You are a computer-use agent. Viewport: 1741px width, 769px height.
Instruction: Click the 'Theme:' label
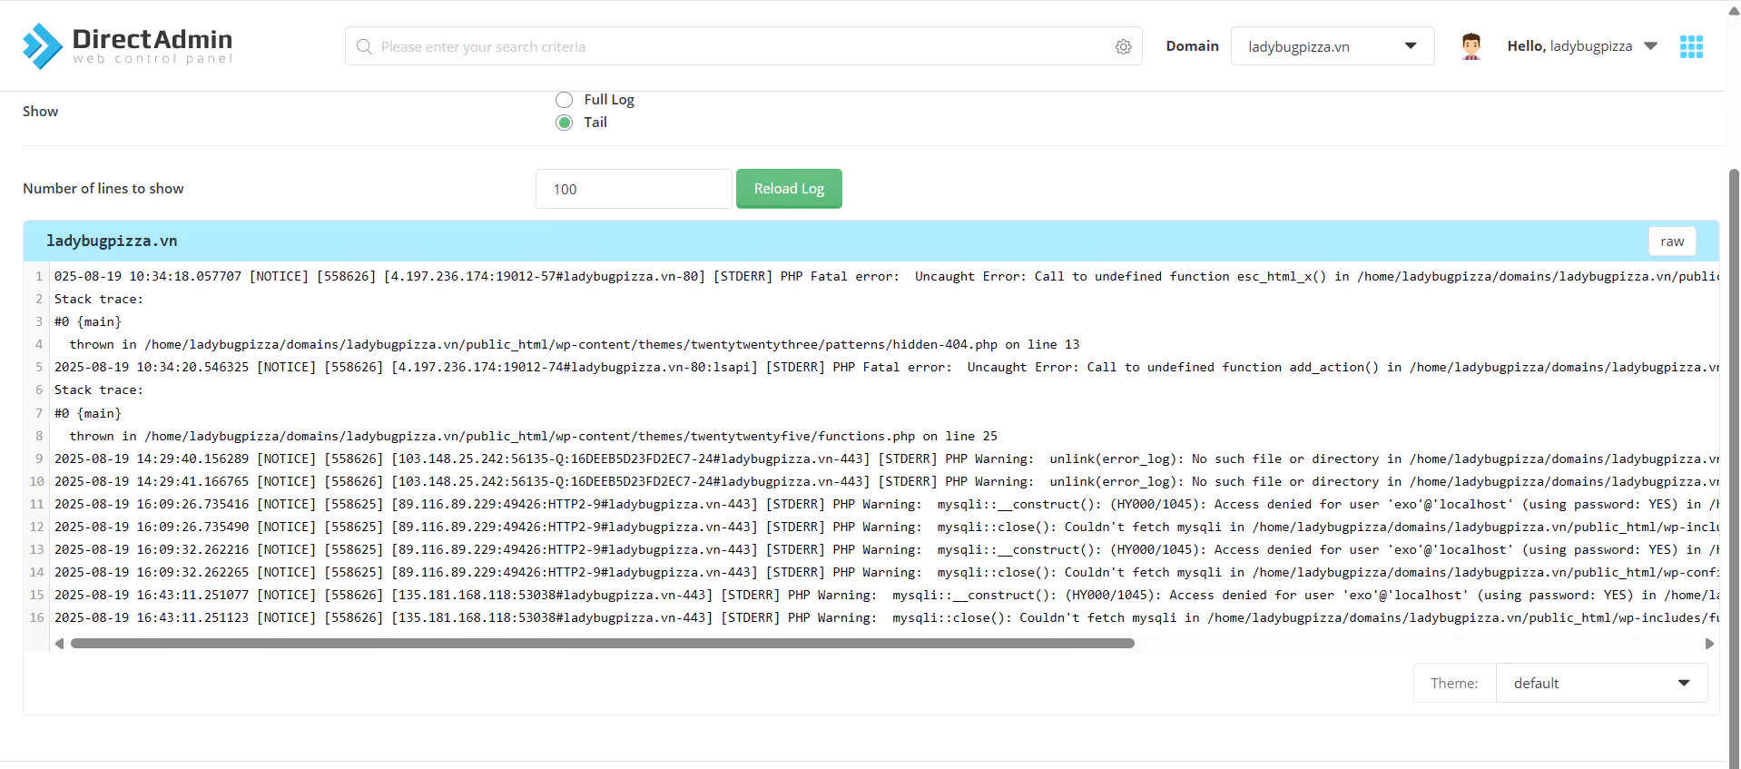coord(1454,683)
